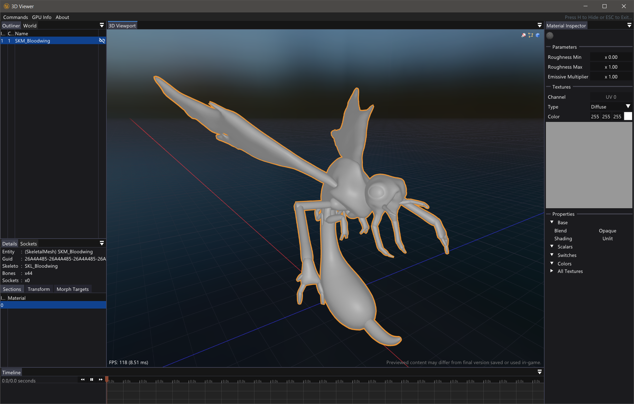Click the Sockets count x0

(x=27, y=280)
